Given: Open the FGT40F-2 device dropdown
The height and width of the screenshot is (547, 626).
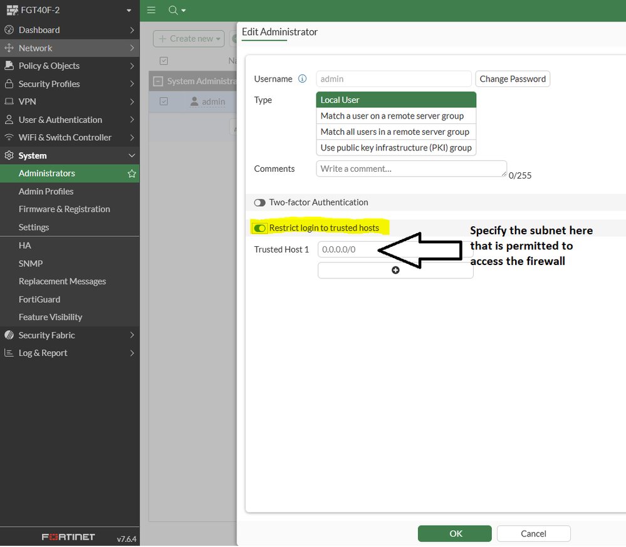Looking at the screenshot, I should click(128, 11).
